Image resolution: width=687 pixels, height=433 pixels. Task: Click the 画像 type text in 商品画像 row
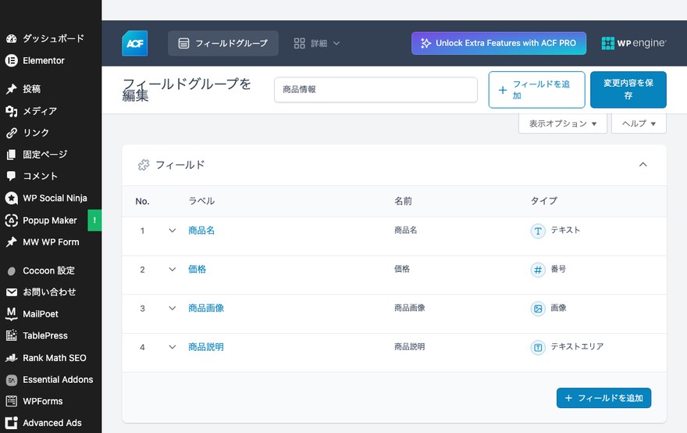click(558, 308)
